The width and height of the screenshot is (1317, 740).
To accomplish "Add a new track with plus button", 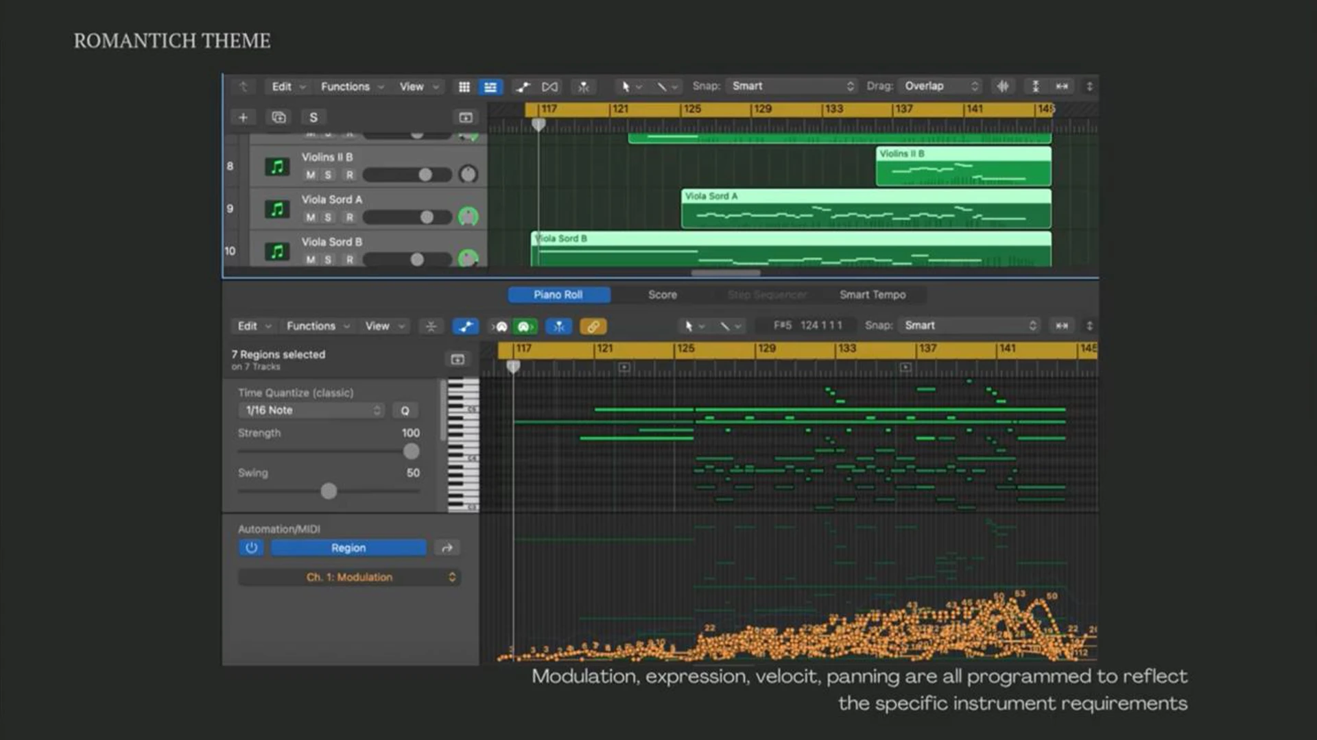I will click(243, 118).
